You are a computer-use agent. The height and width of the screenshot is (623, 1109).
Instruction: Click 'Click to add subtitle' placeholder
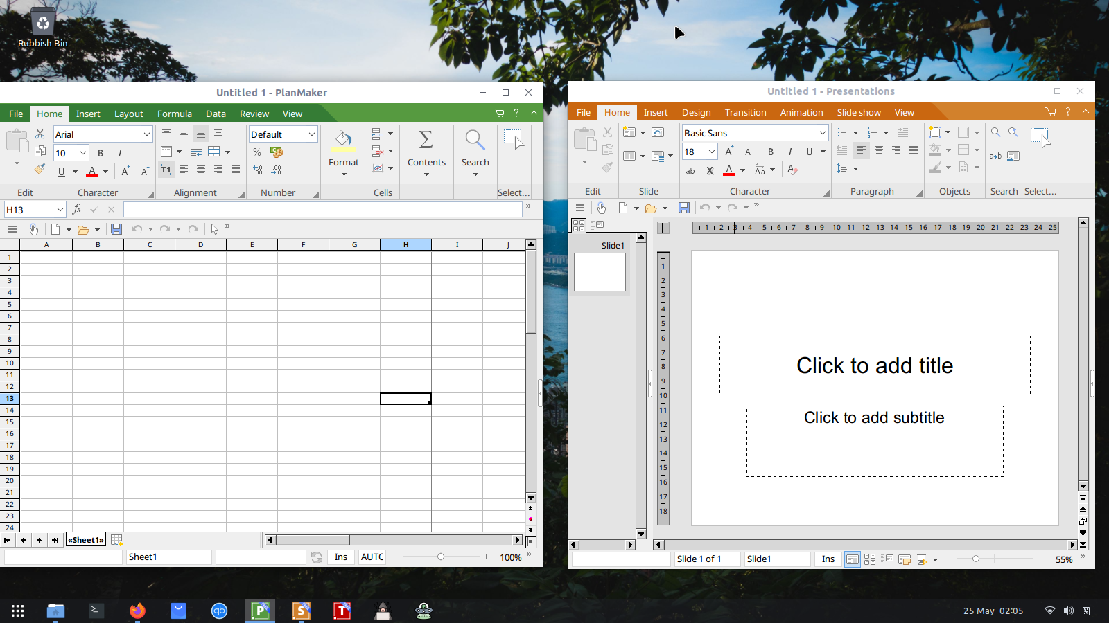875,441
